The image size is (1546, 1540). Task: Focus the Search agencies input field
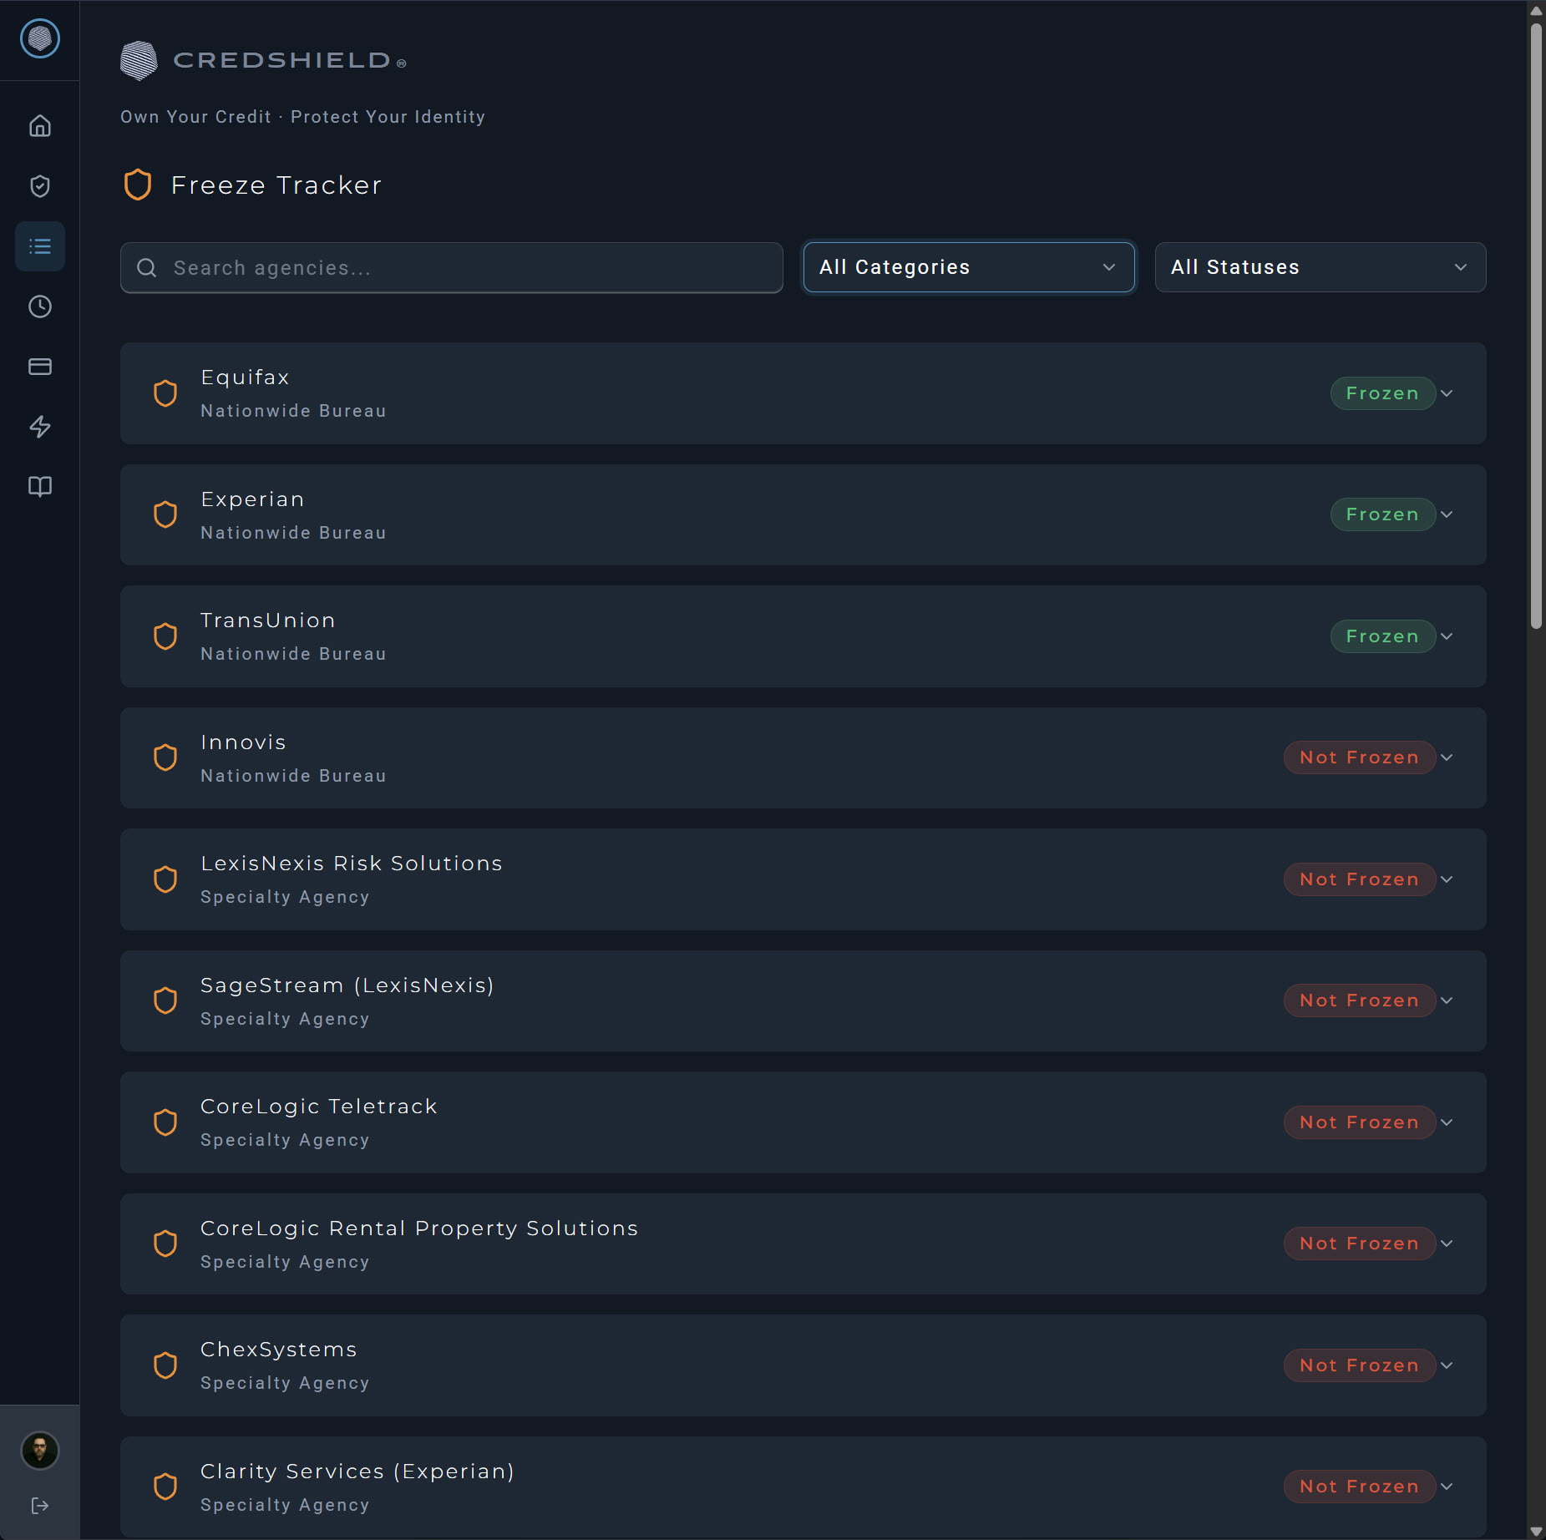click(452, 268)
